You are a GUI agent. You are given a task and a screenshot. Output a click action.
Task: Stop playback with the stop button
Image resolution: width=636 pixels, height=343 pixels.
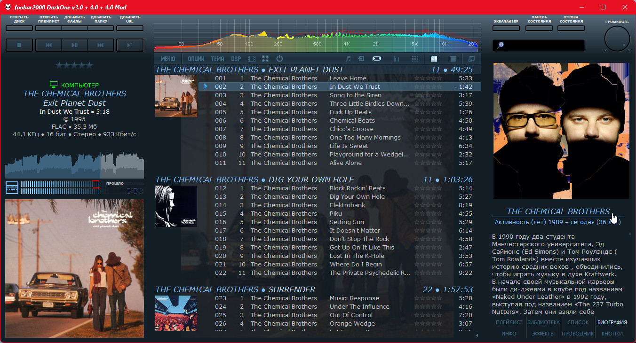tap(19, 45)
